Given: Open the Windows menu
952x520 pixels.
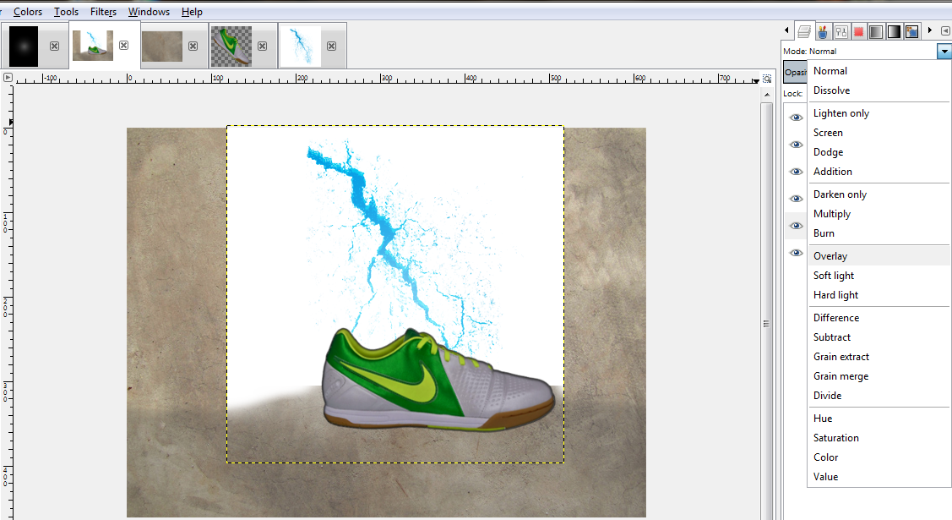Looking at the screenshot, I should tap(149, 12).
